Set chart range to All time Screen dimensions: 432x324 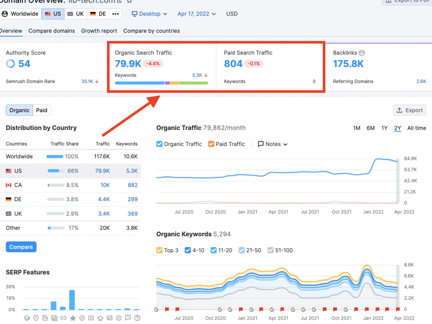pos(416,128)
